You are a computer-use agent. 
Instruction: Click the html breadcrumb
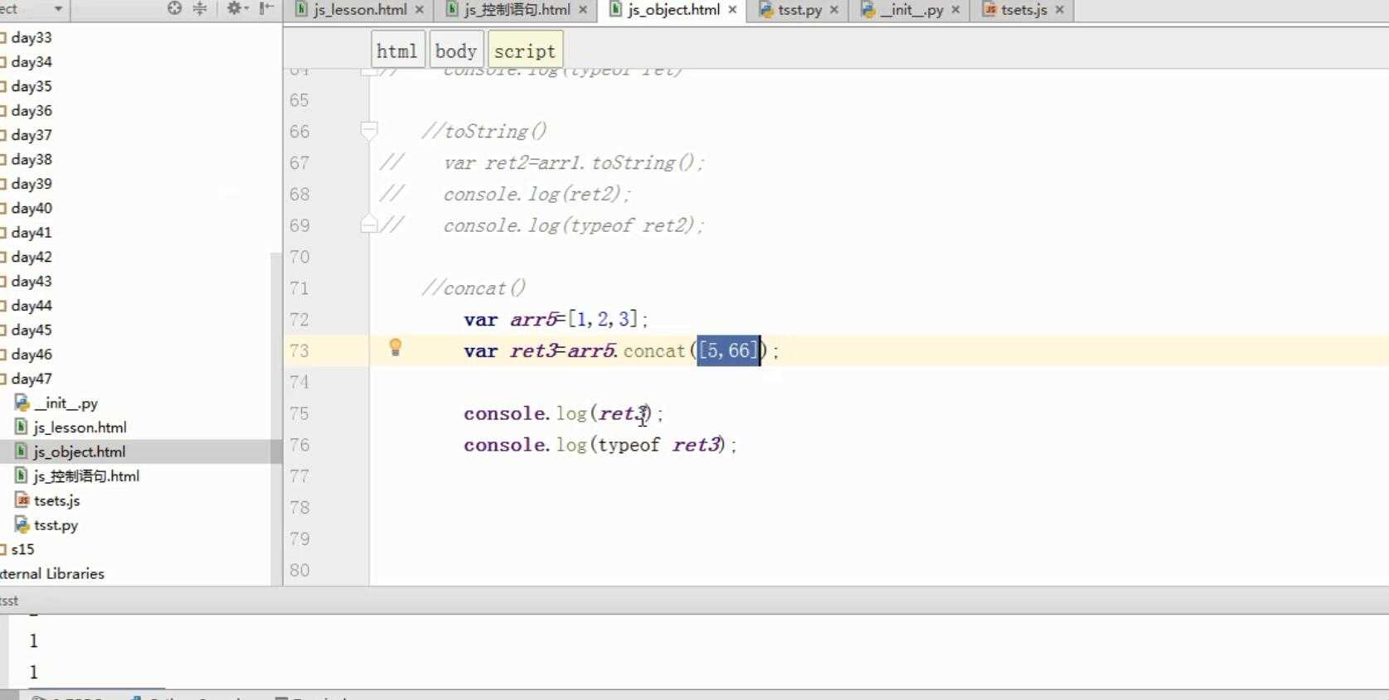click(397, 51)
